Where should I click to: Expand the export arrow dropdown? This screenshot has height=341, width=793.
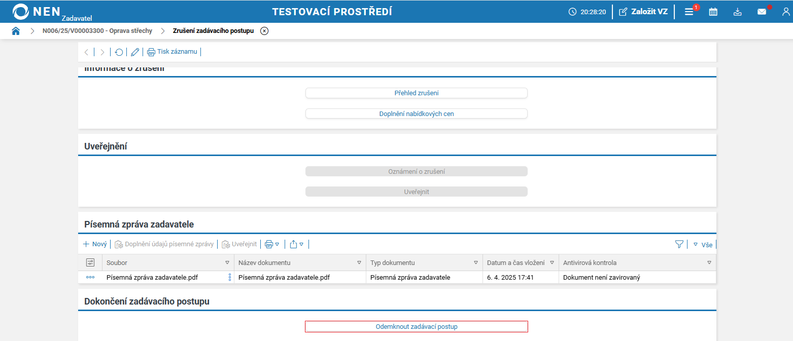pyautogui.click(x=298, y=244)
